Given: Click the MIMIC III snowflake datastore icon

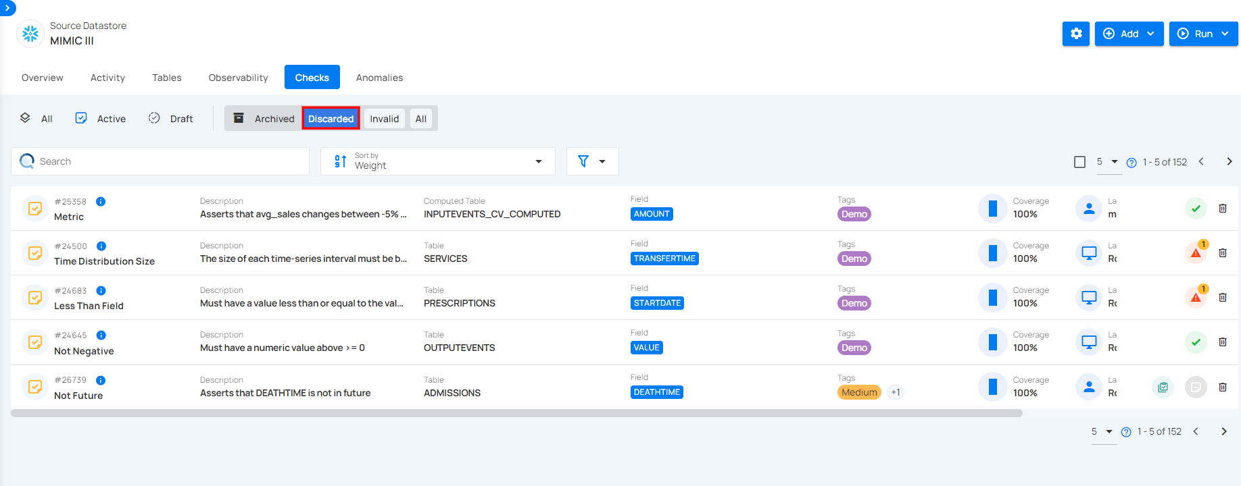Looking at the screenshot, I should [30, 34].
